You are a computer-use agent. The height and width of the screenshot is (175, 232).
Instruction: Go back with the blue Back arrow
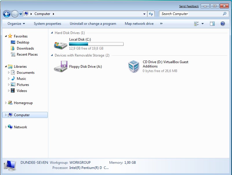click(7, 14)
